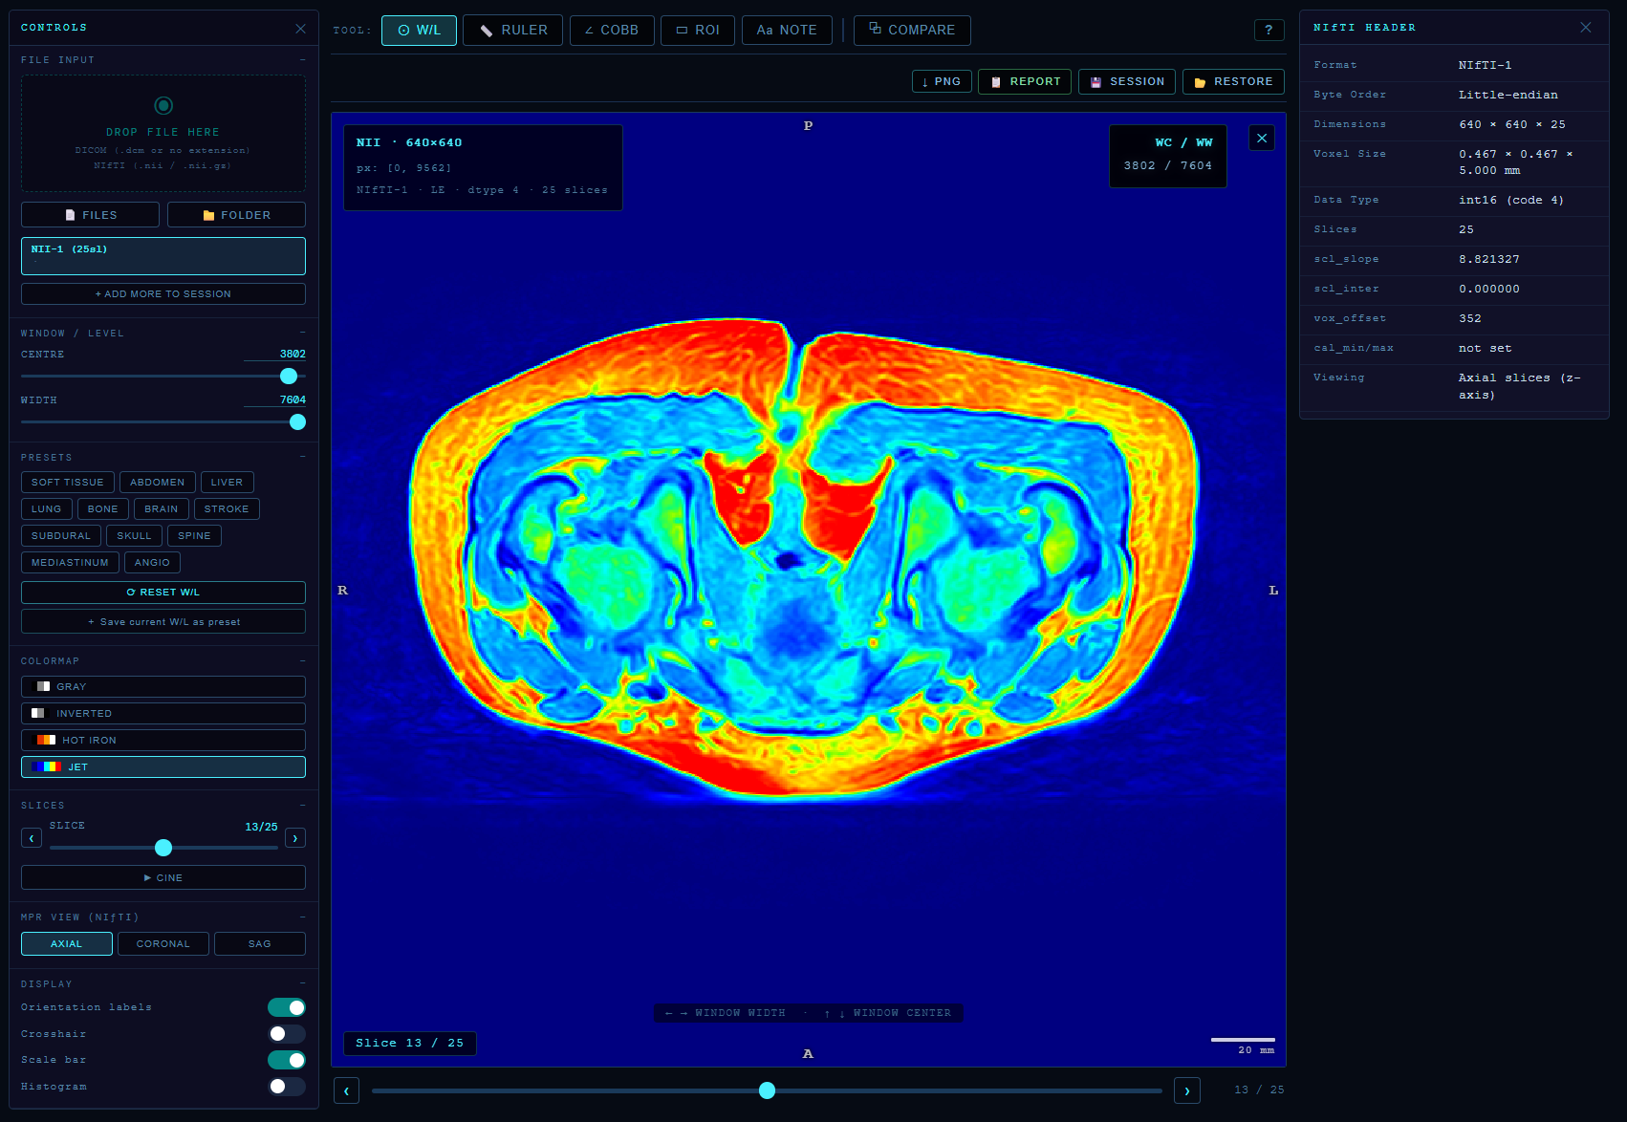Collapse the File Input section

tap(303, 60)
